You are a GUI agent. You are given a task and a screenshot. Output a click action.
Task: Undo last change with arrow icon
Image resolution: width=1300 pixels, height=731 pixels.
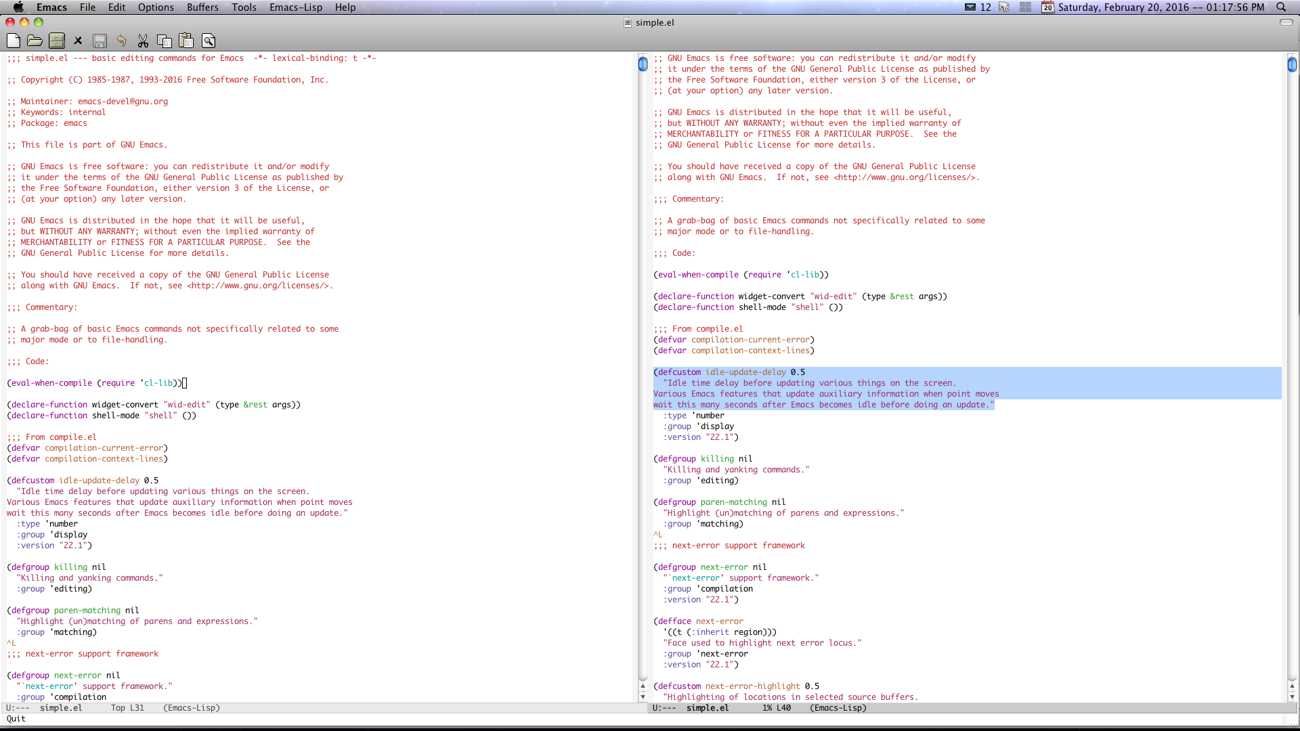121,41
